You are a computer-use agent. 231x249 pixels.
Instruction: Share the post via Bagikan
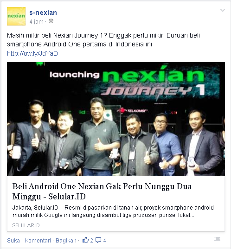pyautogui.click(x=66, y=241)
